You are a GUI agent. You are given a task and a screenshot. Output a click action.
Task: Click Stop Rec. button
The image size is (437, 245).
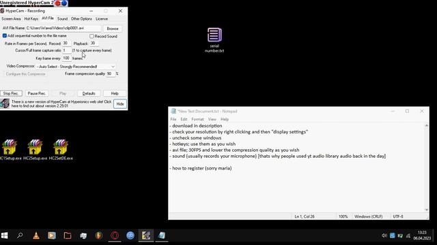click(11, 93)
